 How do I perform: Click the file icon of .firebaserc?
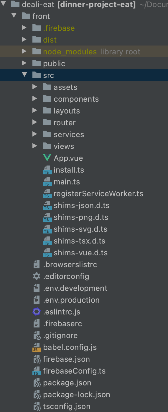pyautogui.click(x=37, y=324)
